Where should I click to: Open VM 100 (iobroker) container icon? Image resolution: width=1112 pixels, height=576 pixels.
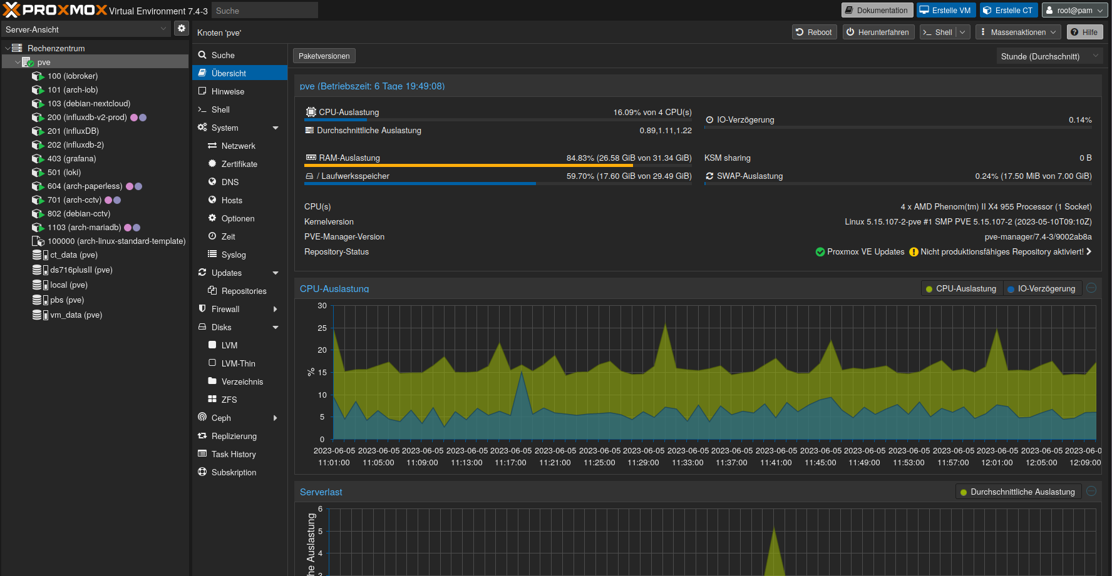coord(38,76)
